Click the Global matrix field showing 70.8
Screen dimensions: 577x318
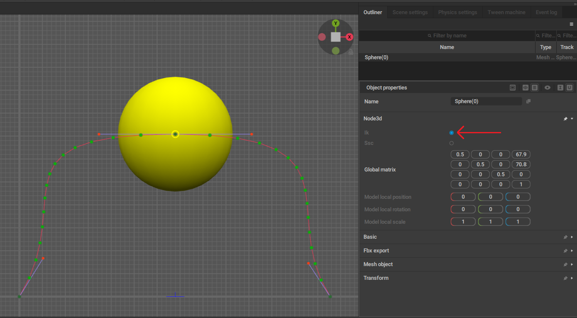(x=521, y=164)
